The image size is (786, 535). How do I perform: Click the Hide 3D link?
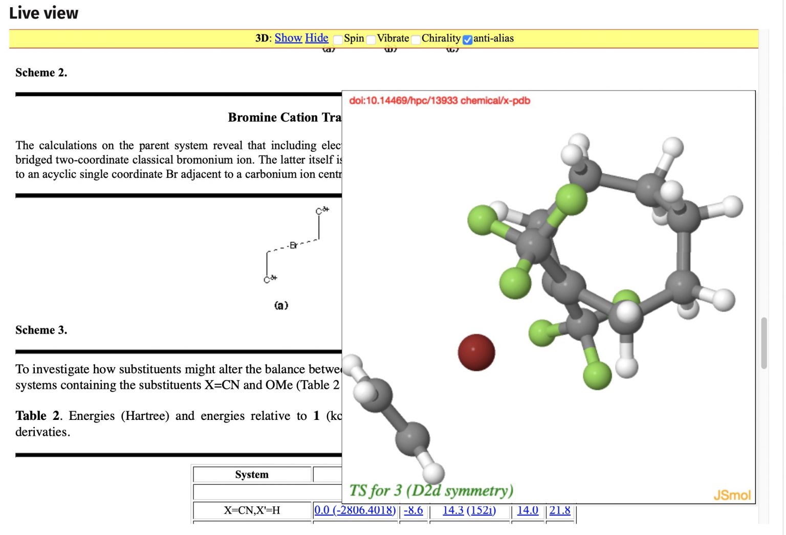click(x=316, y=37)
